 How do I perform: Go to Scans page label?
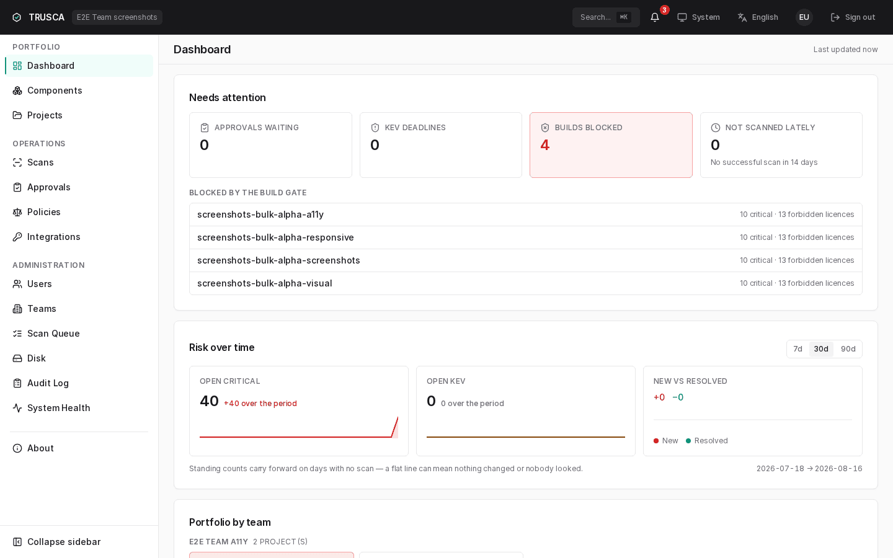click(40, 162)
